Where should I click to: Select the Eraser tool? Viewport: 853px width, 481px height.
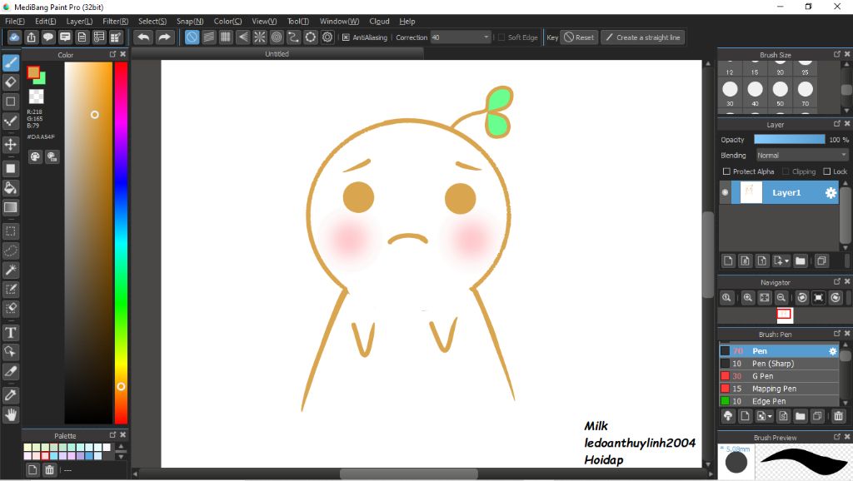[10, 82]
